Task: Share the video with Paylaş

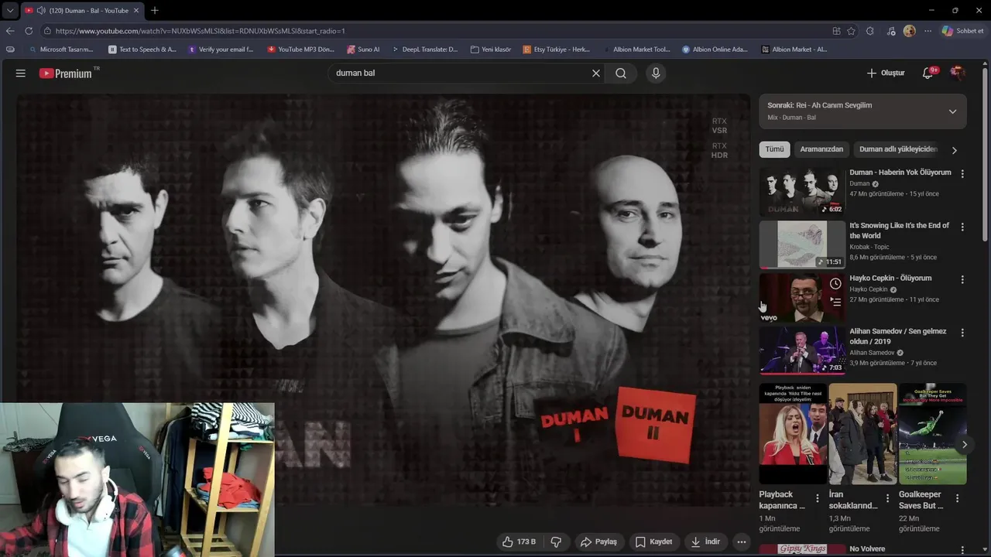Action: point(598,542)
